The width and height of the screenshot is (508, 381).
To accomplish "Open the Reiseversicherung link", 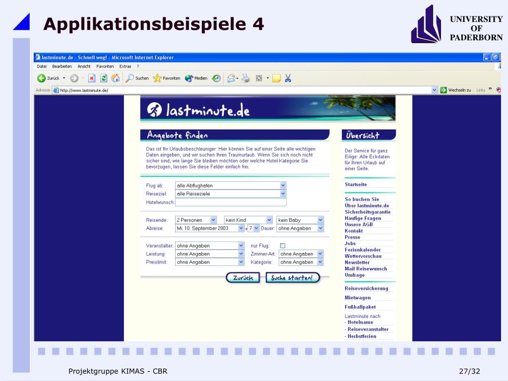I will pos(367,288).
